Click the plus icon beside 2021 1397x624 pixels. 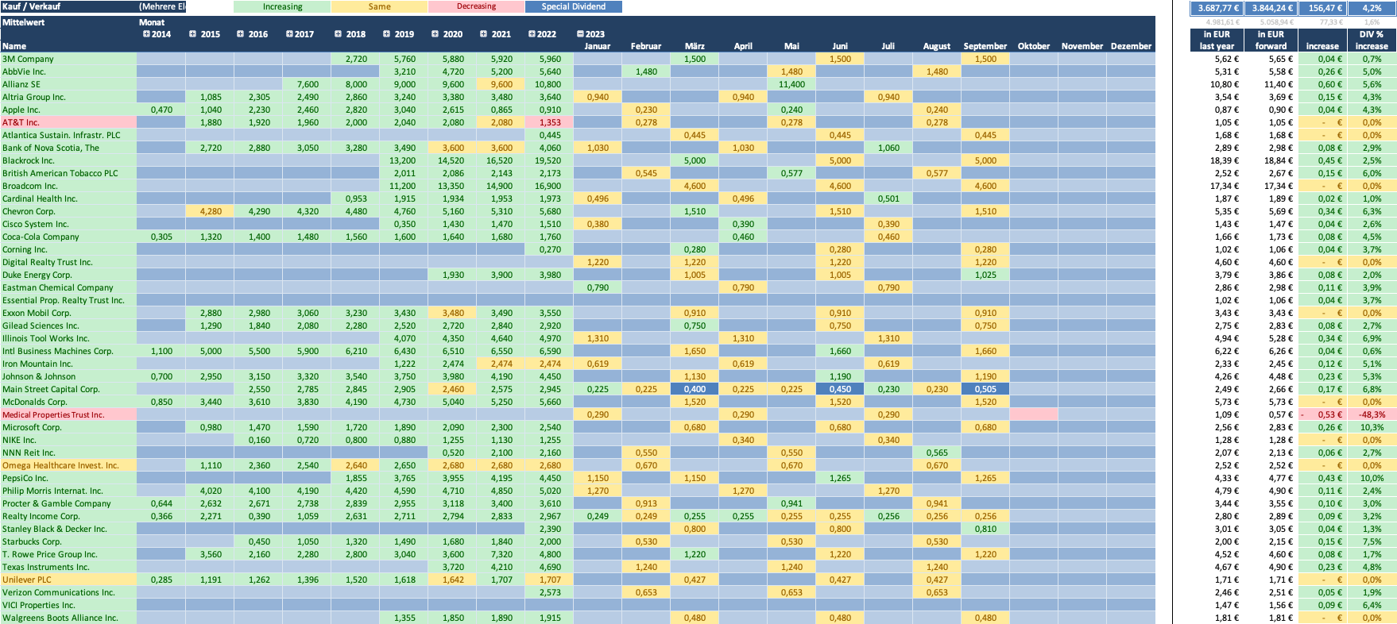[483, 34]
